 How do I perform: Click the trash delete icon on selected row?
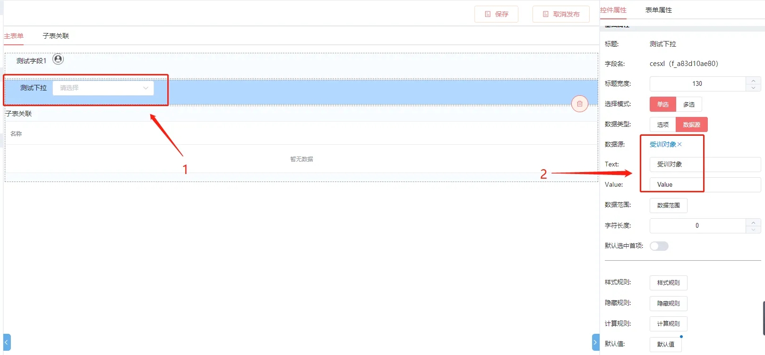tap(579, 104)
